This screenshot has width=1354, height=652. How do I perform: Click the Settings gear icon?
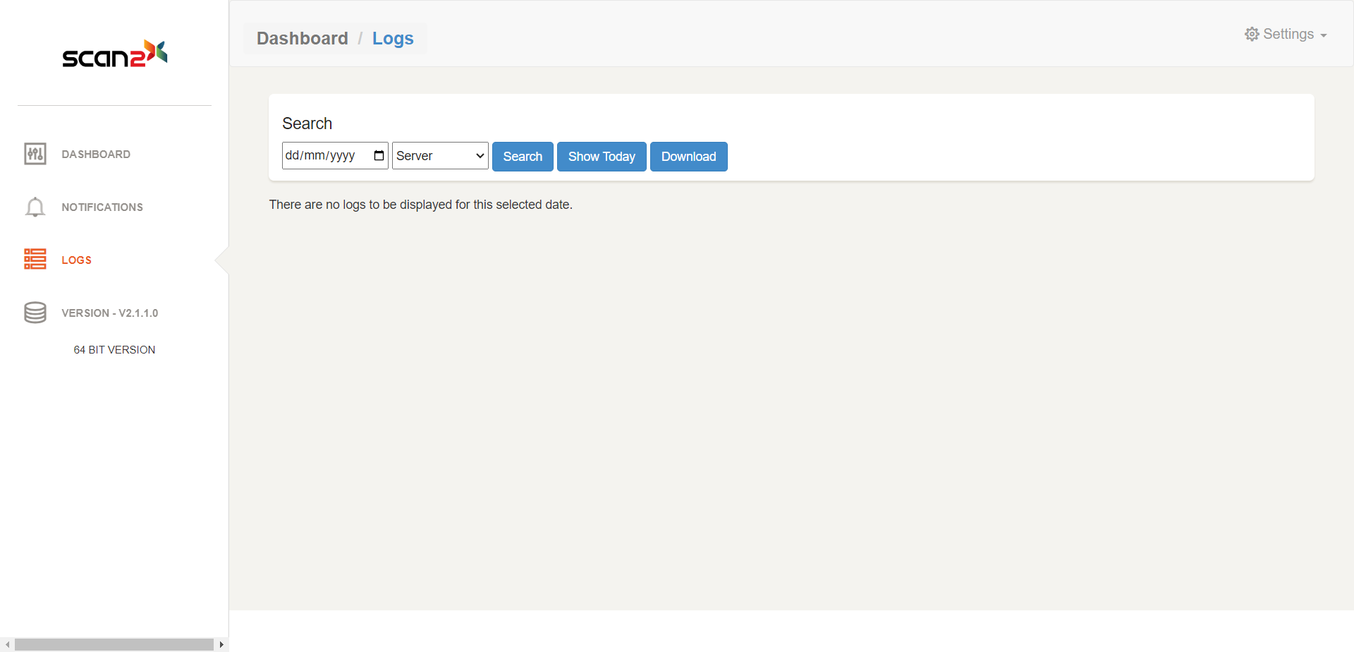pos(1252,35)
